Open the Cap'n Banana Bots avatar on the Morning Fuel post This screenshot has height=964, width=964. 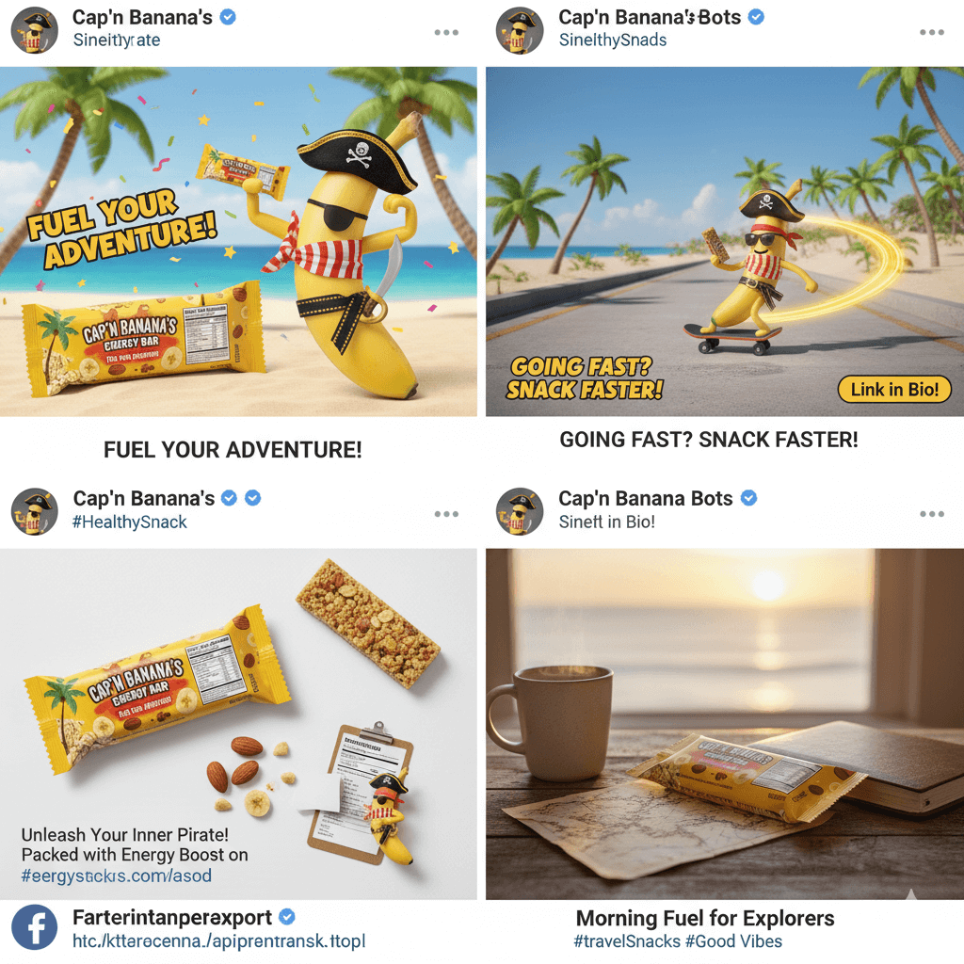click(x=520, y=511)
